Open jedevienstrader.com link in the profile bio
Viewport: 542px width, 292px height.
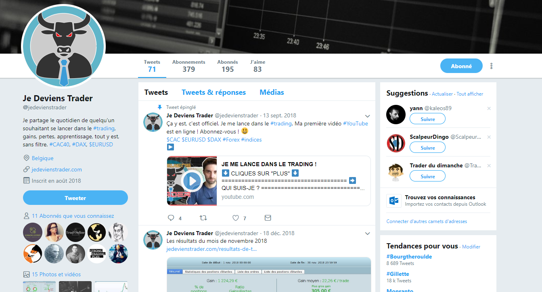(57, 169)
